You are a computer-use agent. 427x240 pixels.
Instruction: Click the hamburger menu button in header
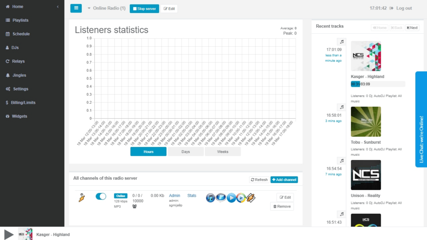[x=76, y=8]
